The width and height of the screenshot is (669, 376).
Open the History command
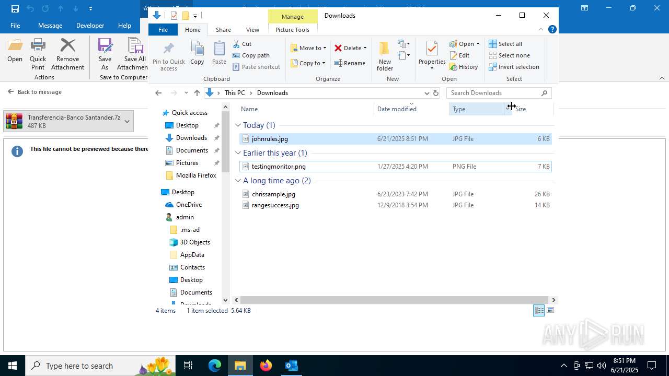click(x=464, y=67)
